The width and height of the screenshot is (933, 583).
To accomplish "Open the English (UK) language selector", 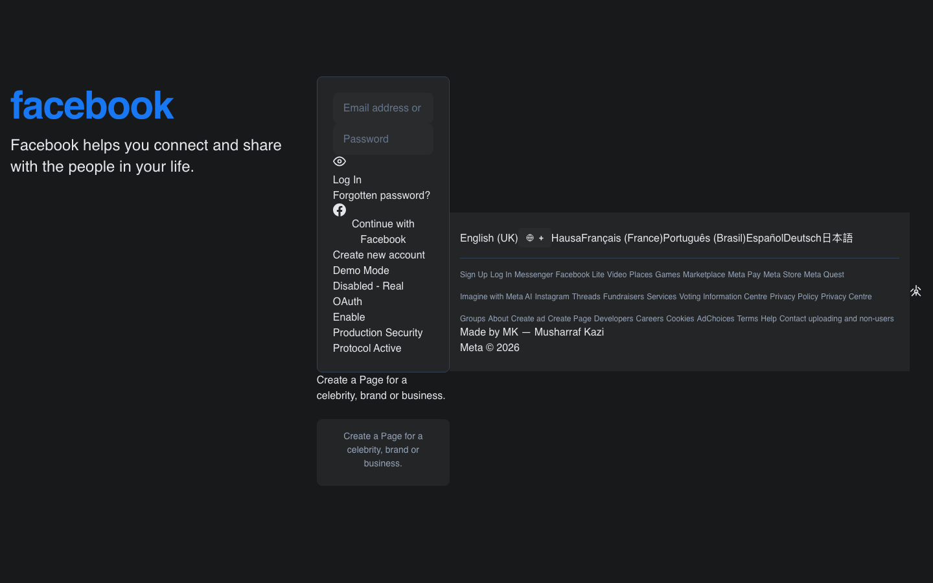I will click(x=489, y=238).
